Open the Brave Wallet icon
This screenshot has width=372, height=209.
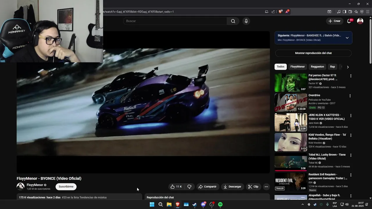(350, 12)
